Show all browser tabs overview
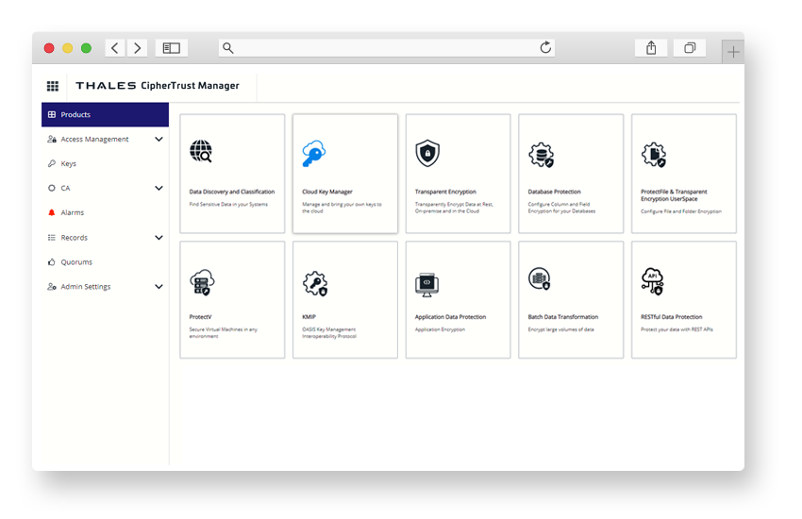This screenshot has height=519, width=802. pos(690,48)
